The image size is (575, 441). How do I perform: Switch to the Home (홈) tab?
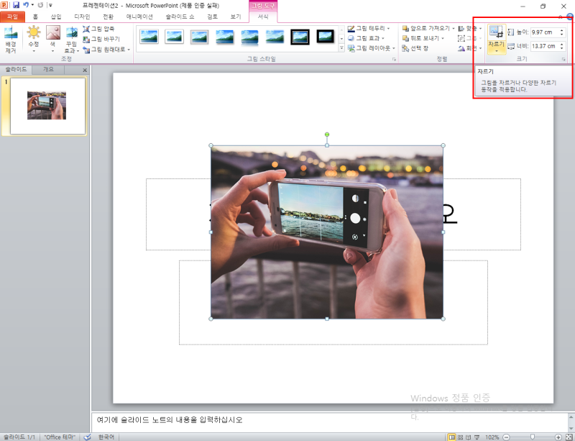pyautogui.click(x=35, y=17)
